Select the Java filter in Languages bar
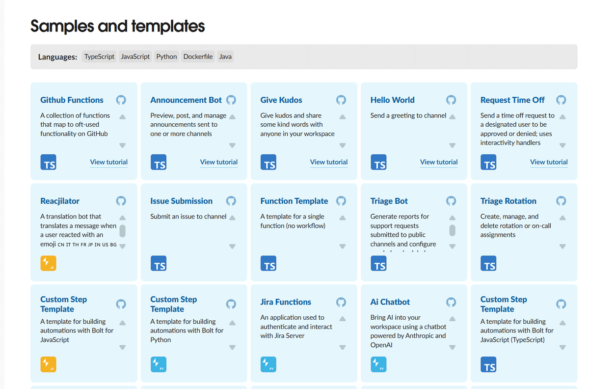The height and width of the screenshot is (389, 589). [x=225, y=56]
